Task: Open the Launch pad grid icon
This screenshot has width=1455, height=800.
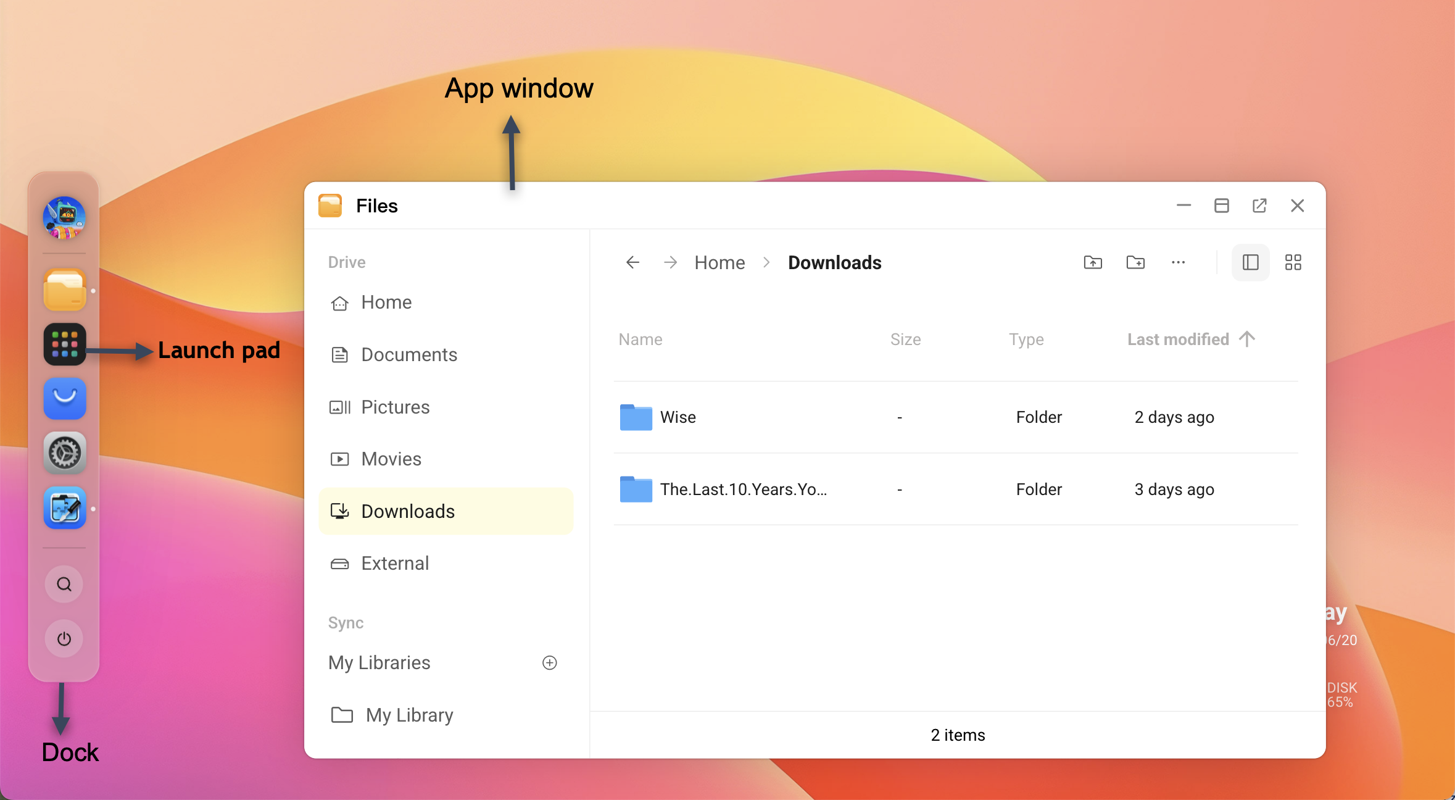Action: [x=64, y=344]
